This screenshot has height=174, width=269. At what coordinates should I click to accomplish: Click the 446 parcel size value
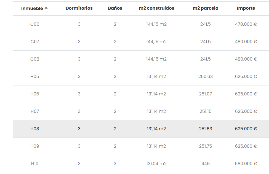[206, 164]
